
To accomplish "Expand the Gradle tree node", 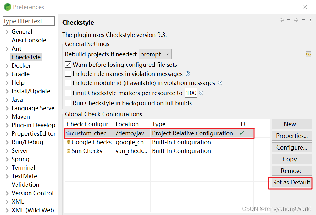I will tap(7, 74).
